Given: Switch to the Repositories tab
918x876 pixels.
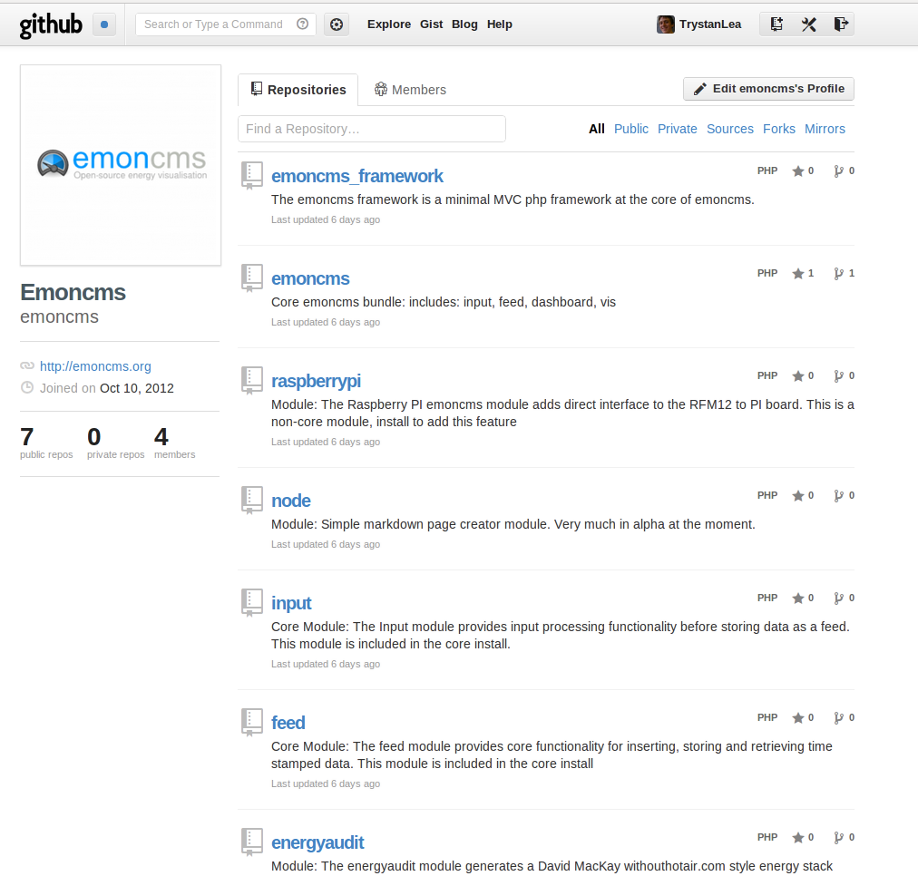Looking at the screenshot, I should pos(298,90).
